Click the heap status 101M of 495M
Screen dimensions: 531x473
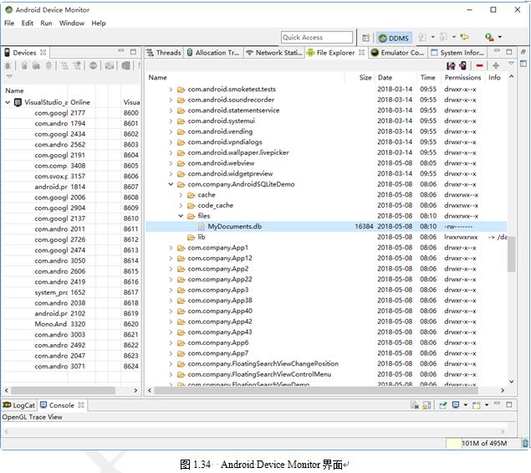click(484, 443)
